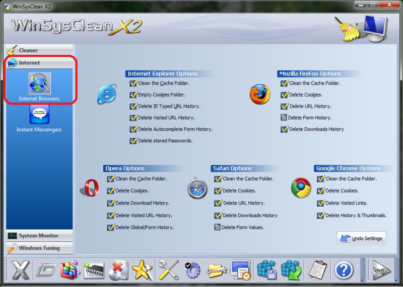Click the monitor with clock scheduler icon
The image size is (403, 287).
(x=240, y=270)
